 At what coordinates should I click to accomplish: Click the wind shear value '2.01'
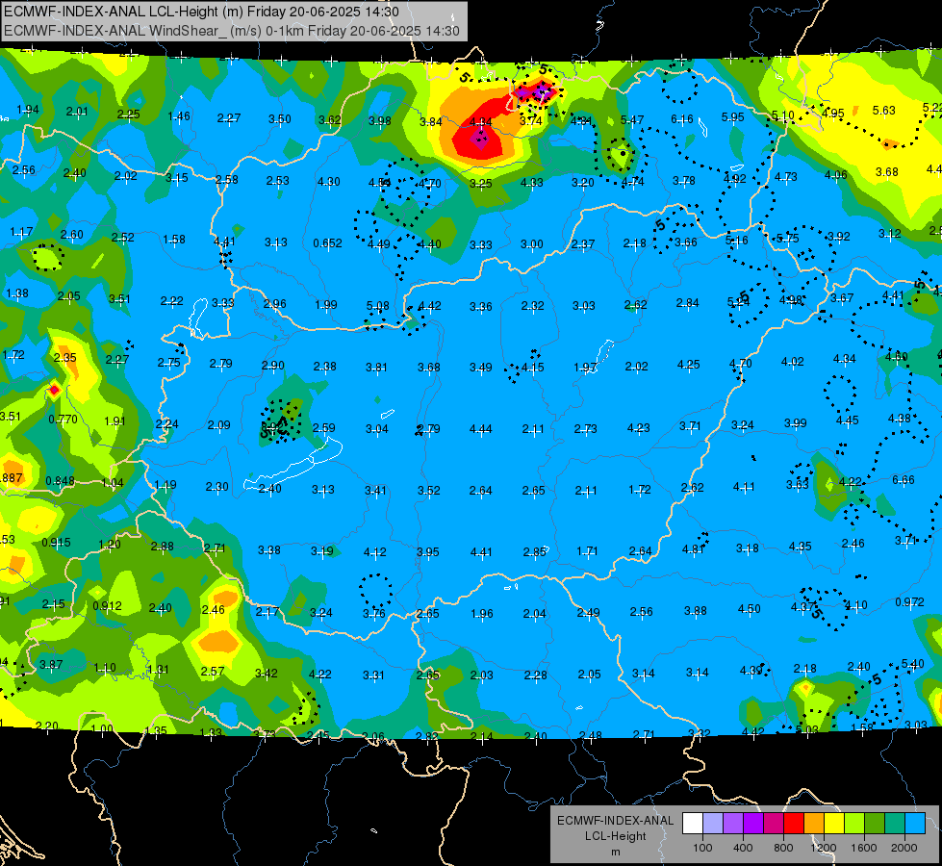pyautogui.click(x=77, y=112)
